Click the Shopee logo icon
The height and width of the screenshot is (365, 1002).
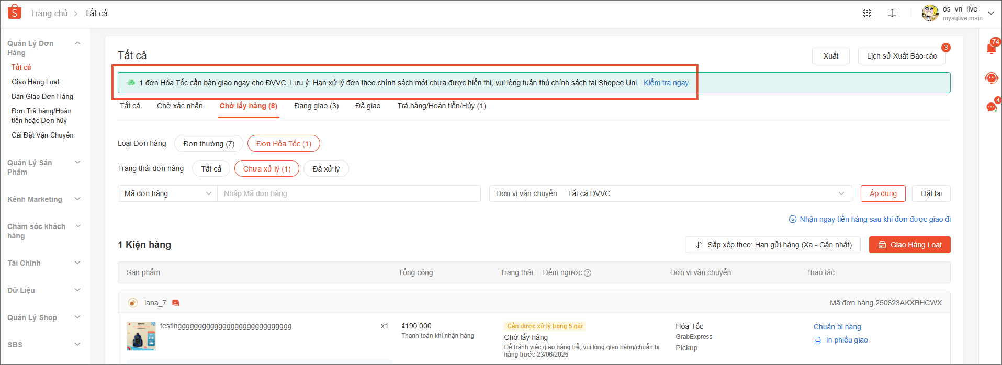tap(15, 12)
